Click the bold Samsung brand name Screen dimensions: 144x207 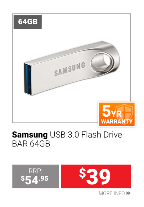coord(30,135)
